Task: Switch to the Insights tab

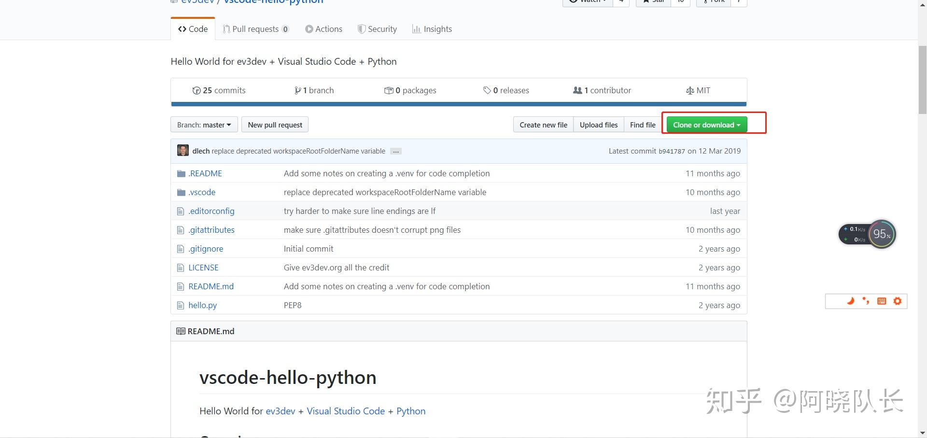Action: [432, 28]
